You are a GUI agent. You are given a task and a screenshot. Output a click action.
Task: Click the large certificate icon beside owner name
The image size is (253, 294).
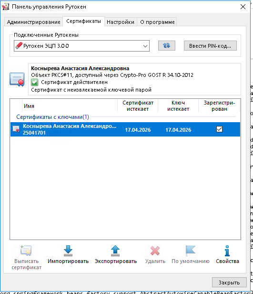[x=17, y=79]
